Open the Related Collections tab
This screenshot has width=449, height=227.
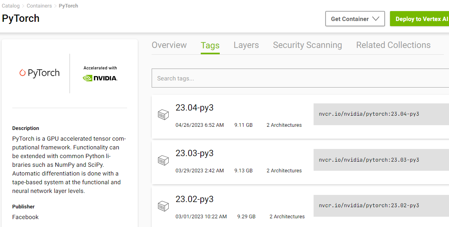coord(393,45)
